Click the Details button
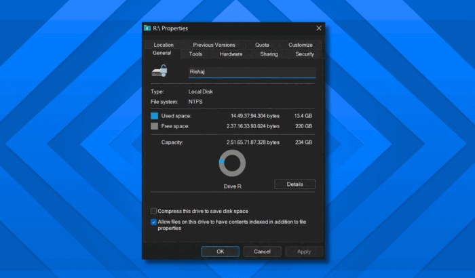The image size is (475, 278). pos(294,184)
